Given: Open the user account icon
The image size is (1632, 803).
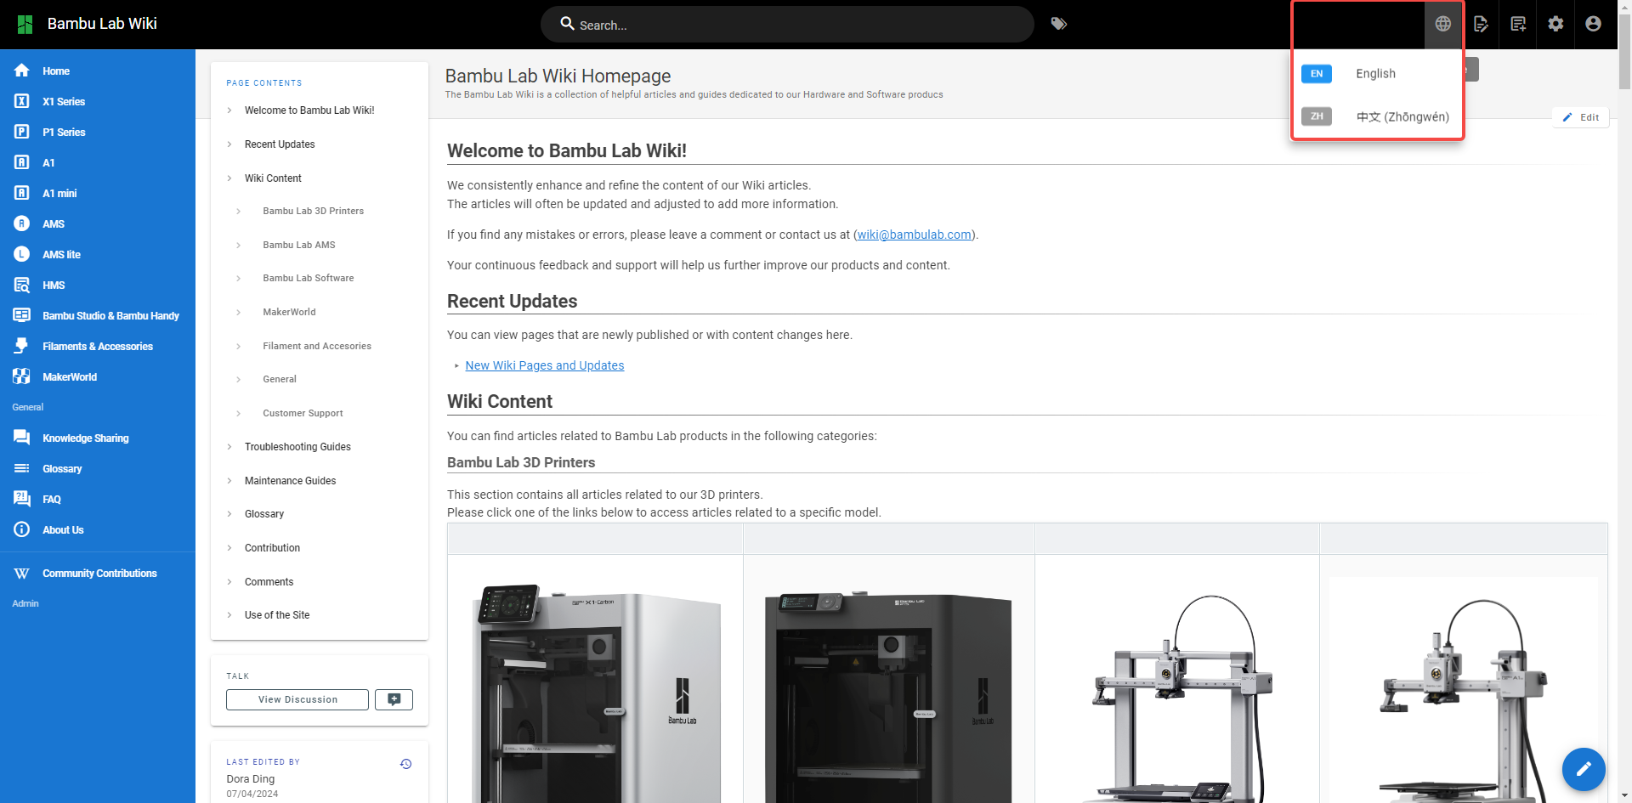Looking at the screenshot, I should tap(1593, 24).
